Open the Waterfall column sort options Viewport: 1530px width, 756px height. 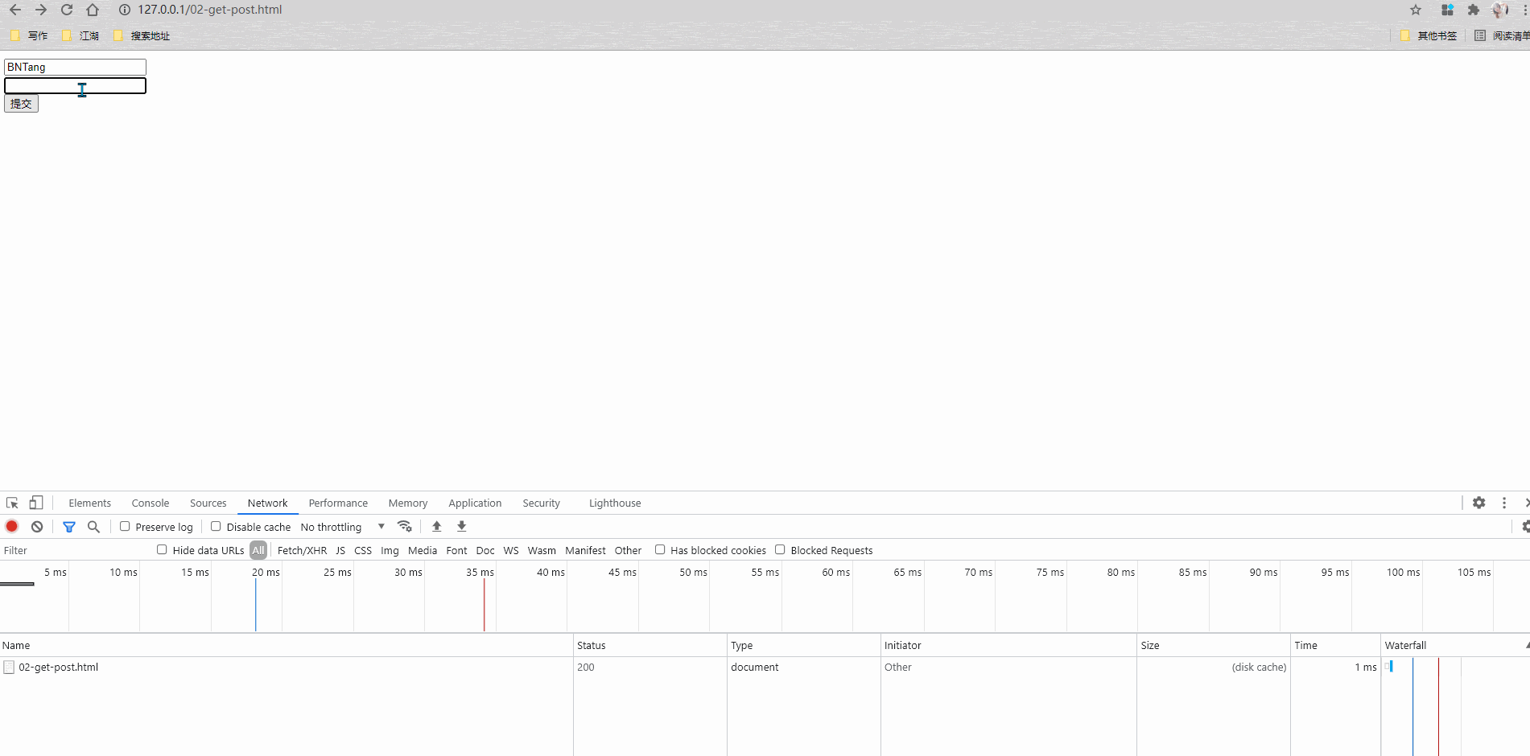tap(1456, 645)
